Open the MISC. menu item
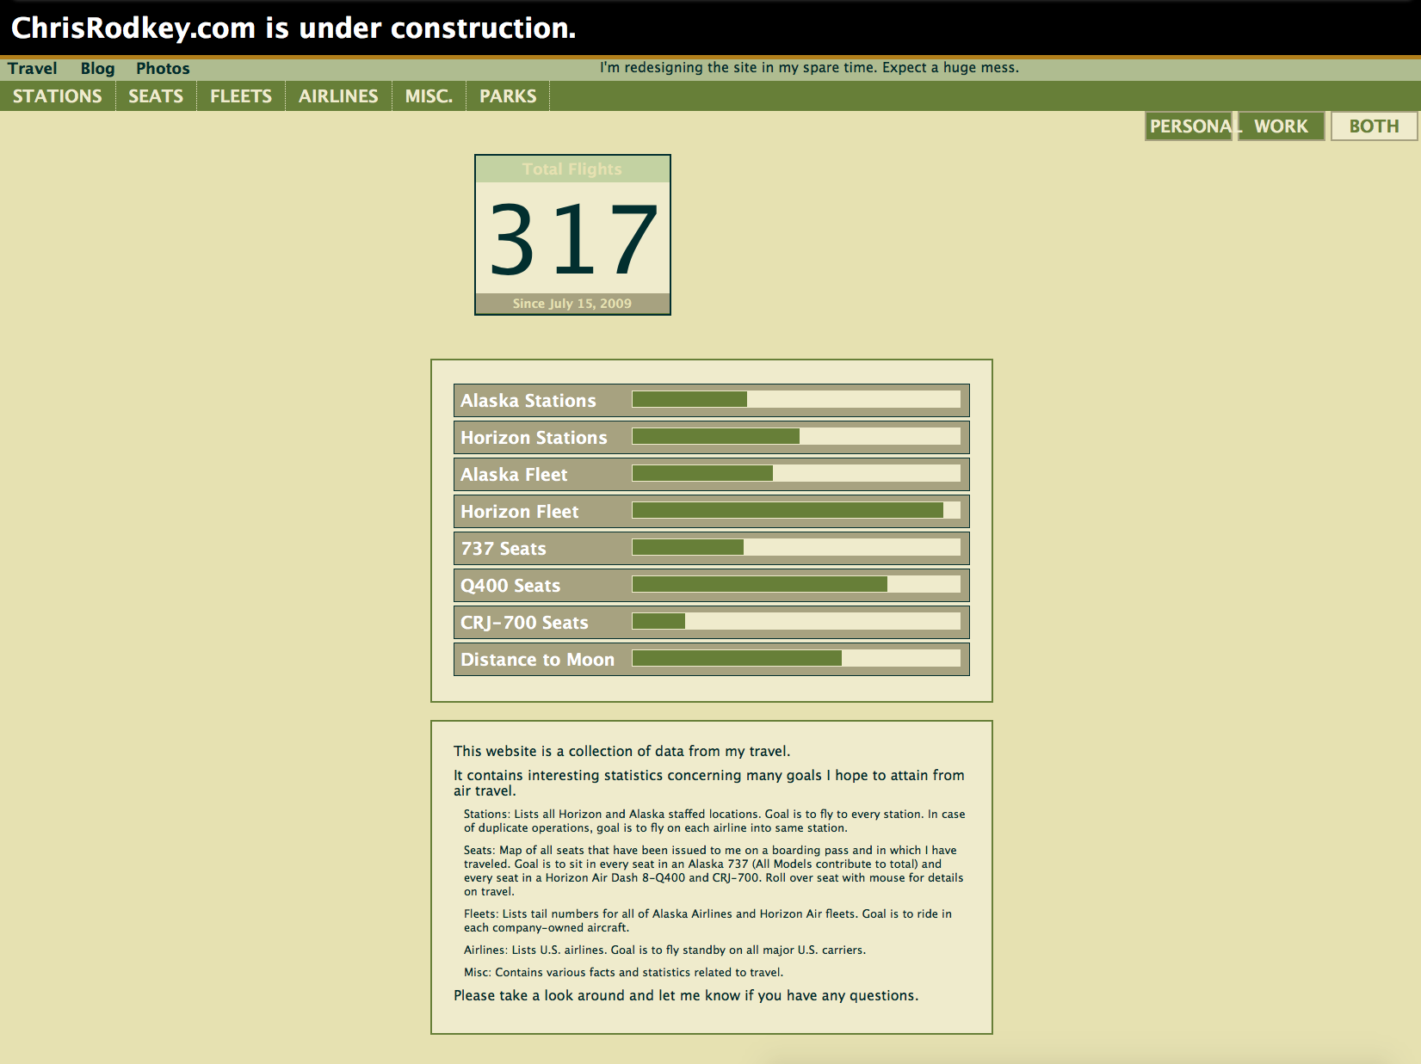This screenshot has height=1064, width=1421. (x=429, y=96)
